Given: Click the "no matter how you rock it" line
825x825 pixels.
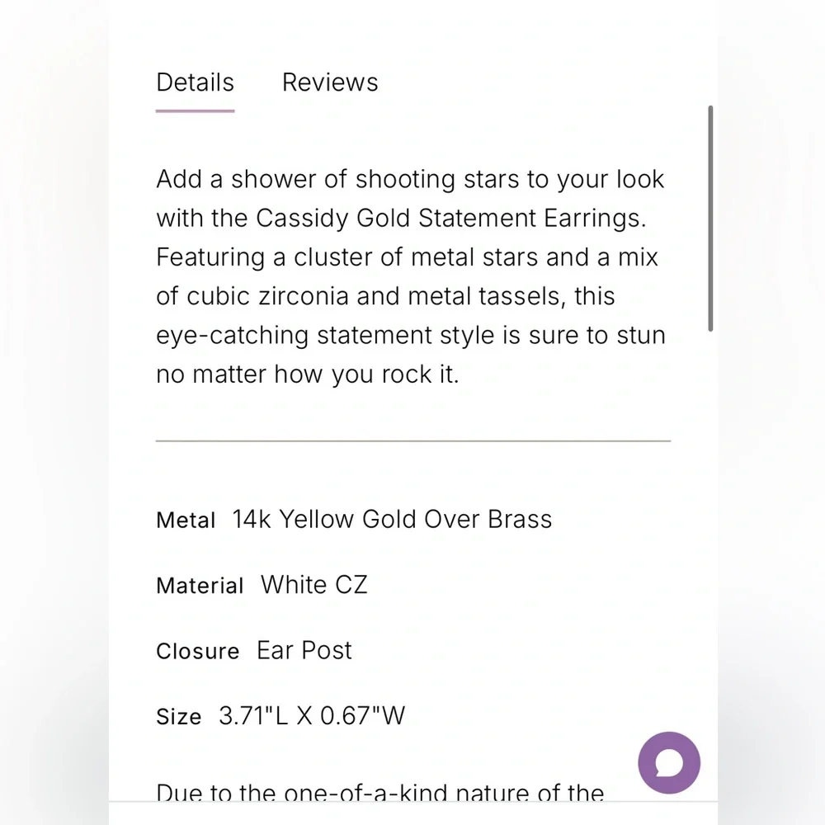Looking at the screenshot, I should [307, 375].
